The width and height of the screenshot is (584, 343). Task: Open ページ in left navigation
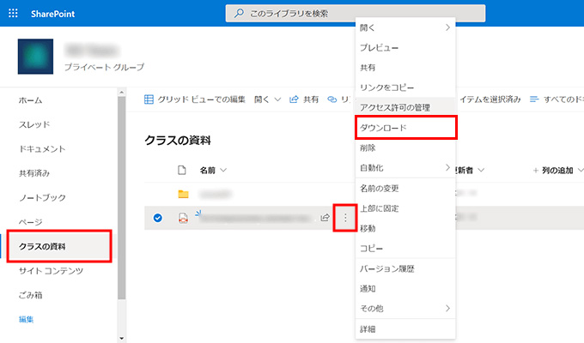(x=31, y=222)
